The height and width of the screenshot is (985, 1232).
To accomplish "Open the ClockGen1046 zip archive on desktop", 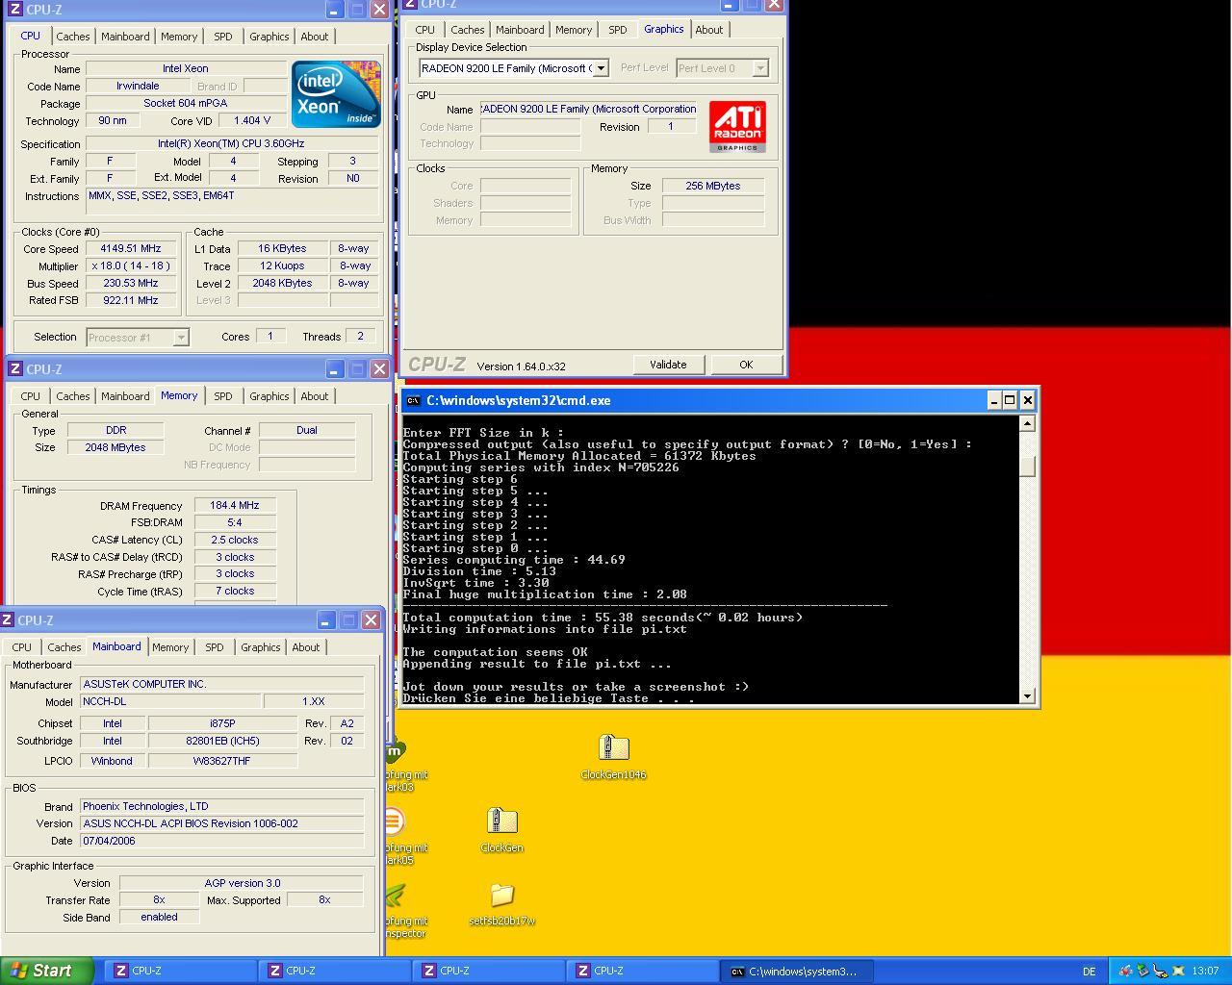I will 613,757.
